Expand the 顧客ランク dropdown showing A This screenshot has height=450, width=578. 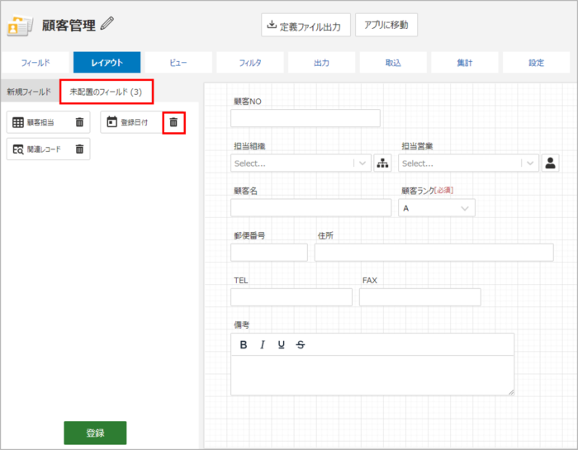point(437,208)
